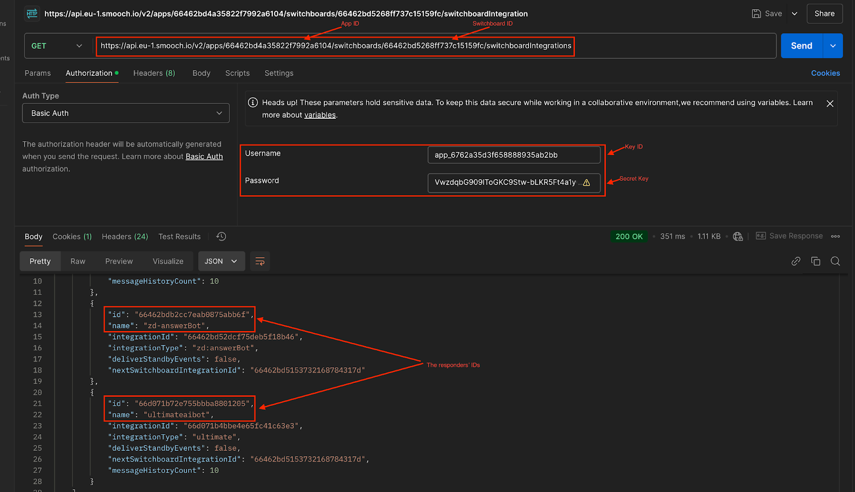This screenshot has width=855, height=492.
Task: Switch to the Params tab
Action: click(37, 73)
